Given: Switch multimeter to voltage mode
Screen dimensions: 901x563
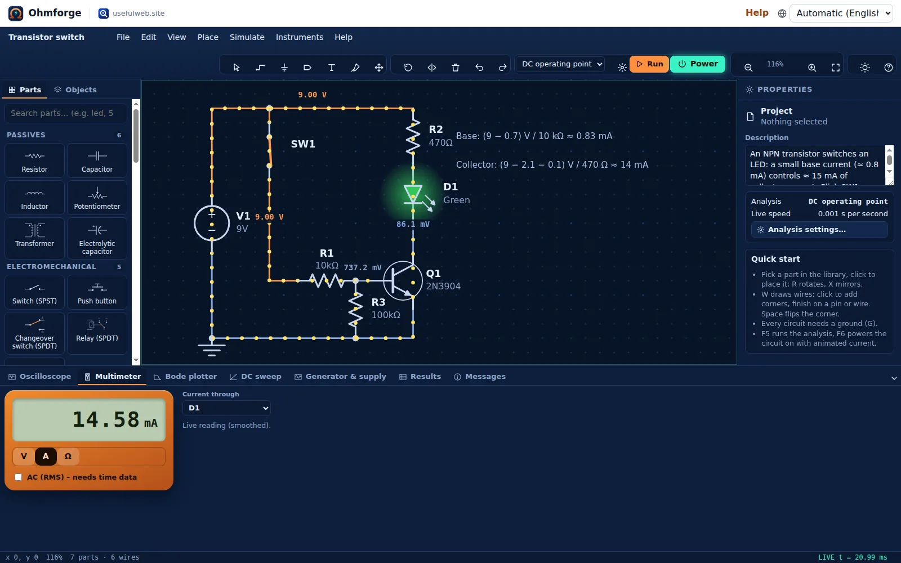Looking at the screenshot, I should tap(24, 457).
